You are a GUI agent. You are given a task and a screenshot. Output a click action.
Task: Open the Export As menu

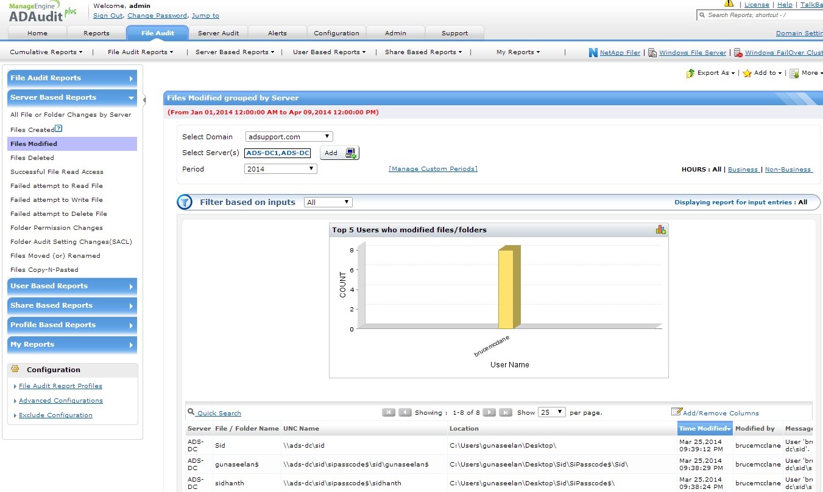[x=711, y=73]
